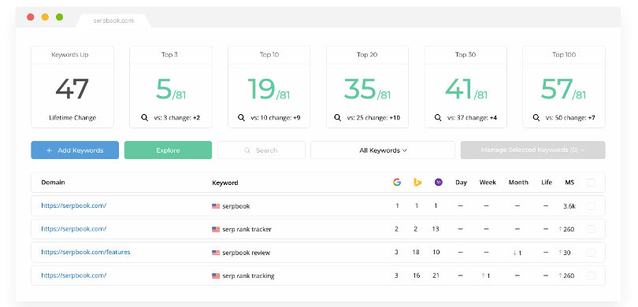Open the serpbook.com/features link
Viewport: 638px width, 307px height.
tap(85, 252)
